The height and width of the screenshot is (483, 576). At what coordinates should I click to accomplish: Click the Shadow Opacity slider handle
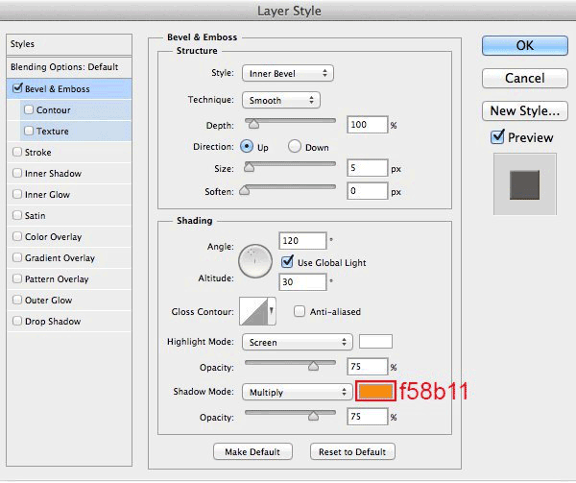313,416
